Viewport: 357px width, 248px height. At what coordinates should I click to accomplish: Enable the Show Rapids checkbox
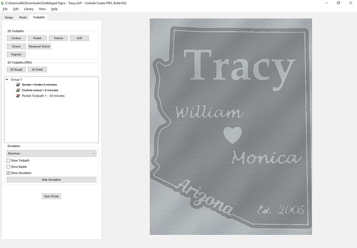(8, 166)
